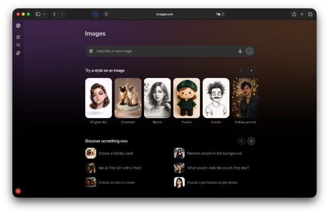Reload the page with refresh icon
The image size is (329, 214).
(x=223, y=14)
